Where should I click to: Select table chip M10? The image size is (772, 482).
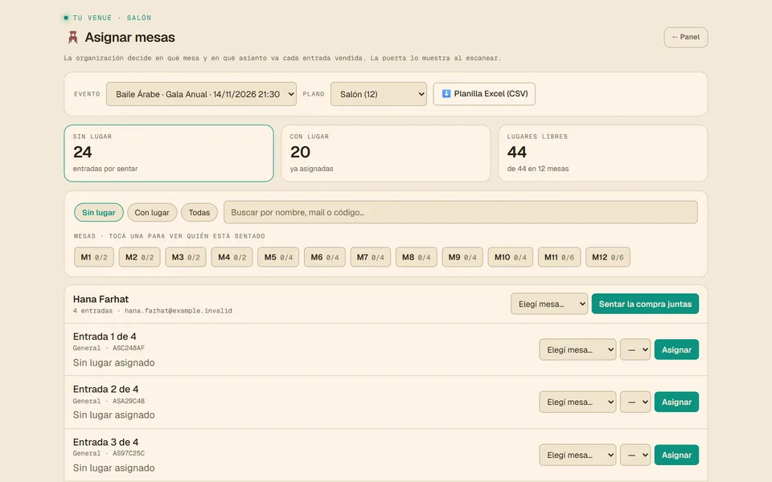point(510,257)
